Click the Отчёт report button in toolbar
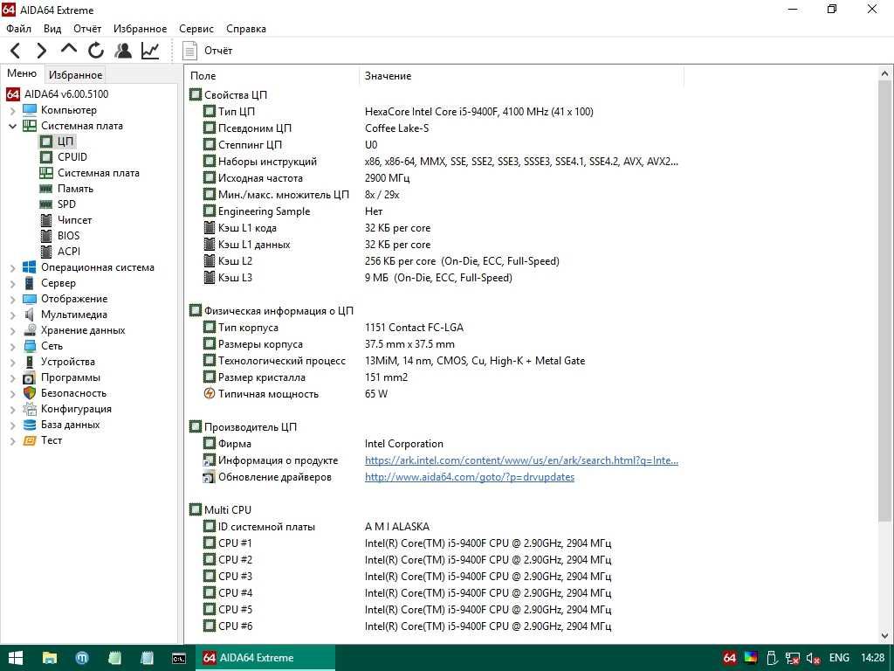This screenshot has width=894, height=671. [x=207, y=50]
